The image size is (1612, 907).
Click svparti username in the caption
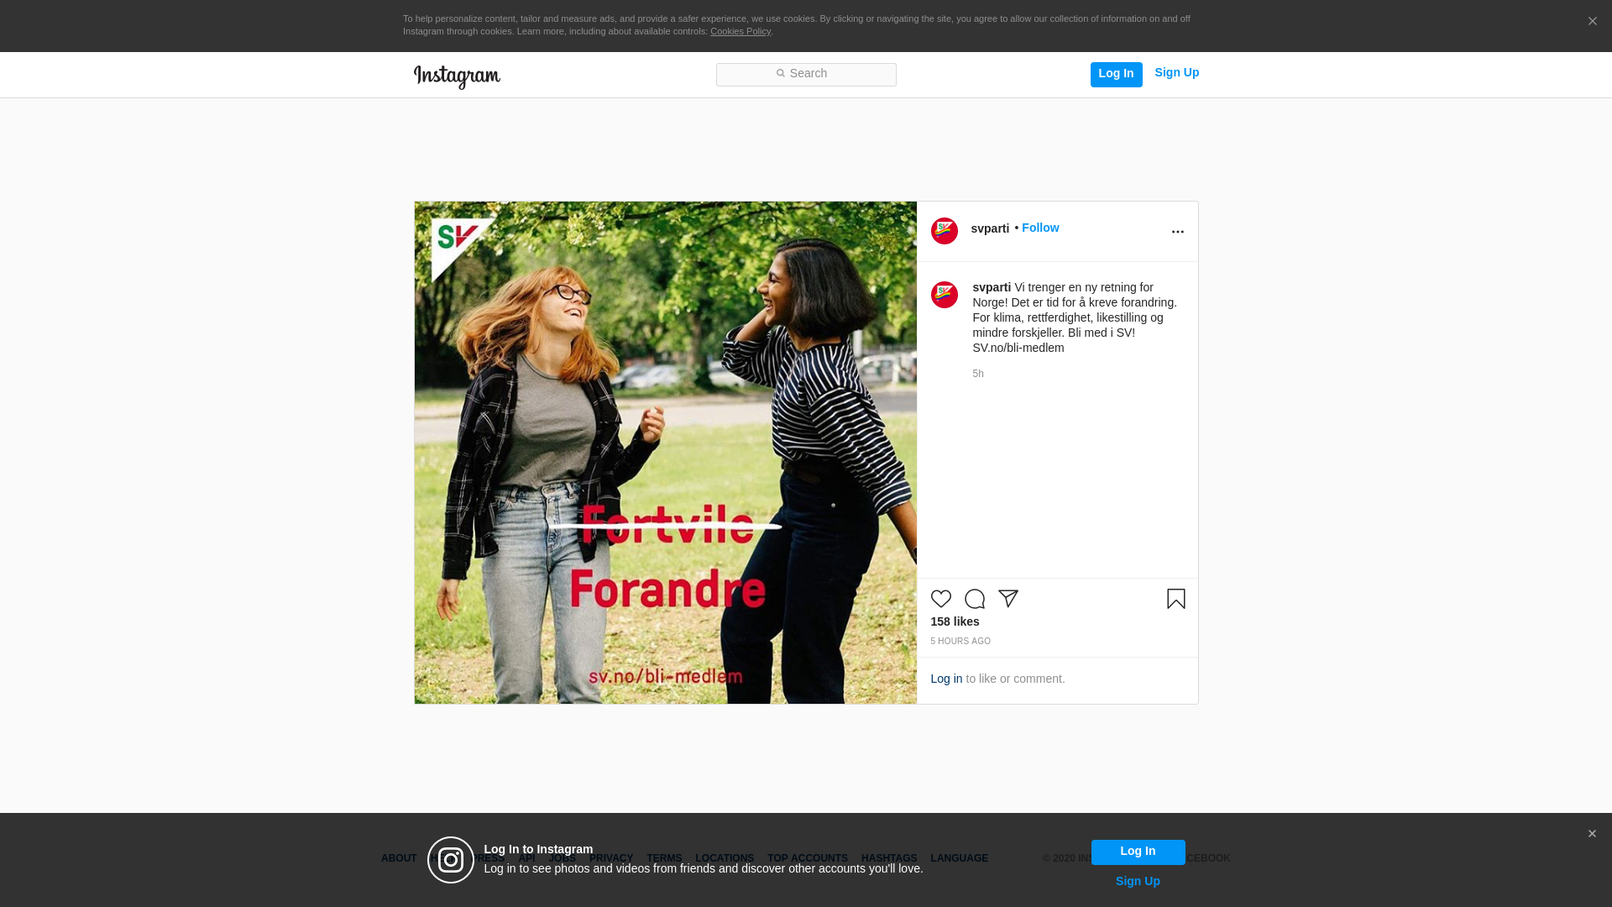(992, 287)
